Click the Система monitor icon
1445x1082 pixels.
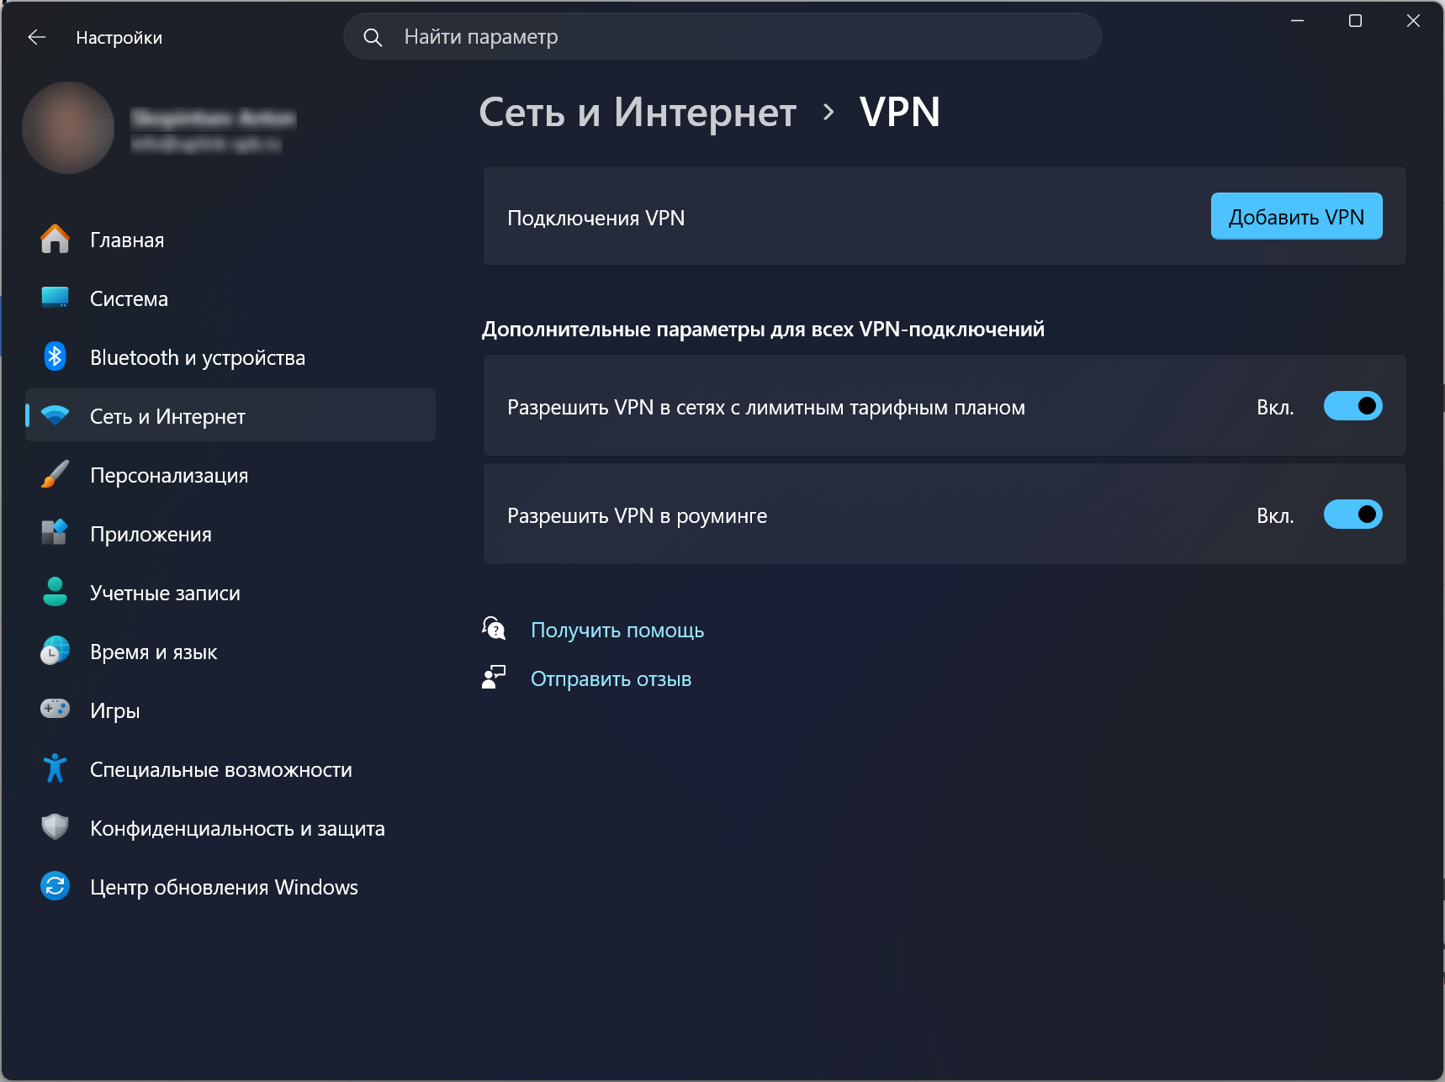56,298
